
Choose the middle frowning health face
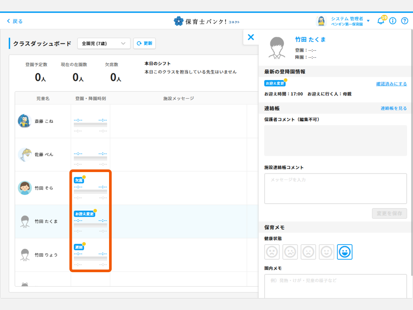[x=308, y=252]
